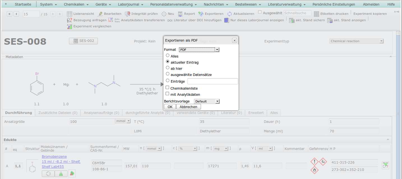
Task: Click the Integrität prüfen icon
Action: (x=127, y=14)
